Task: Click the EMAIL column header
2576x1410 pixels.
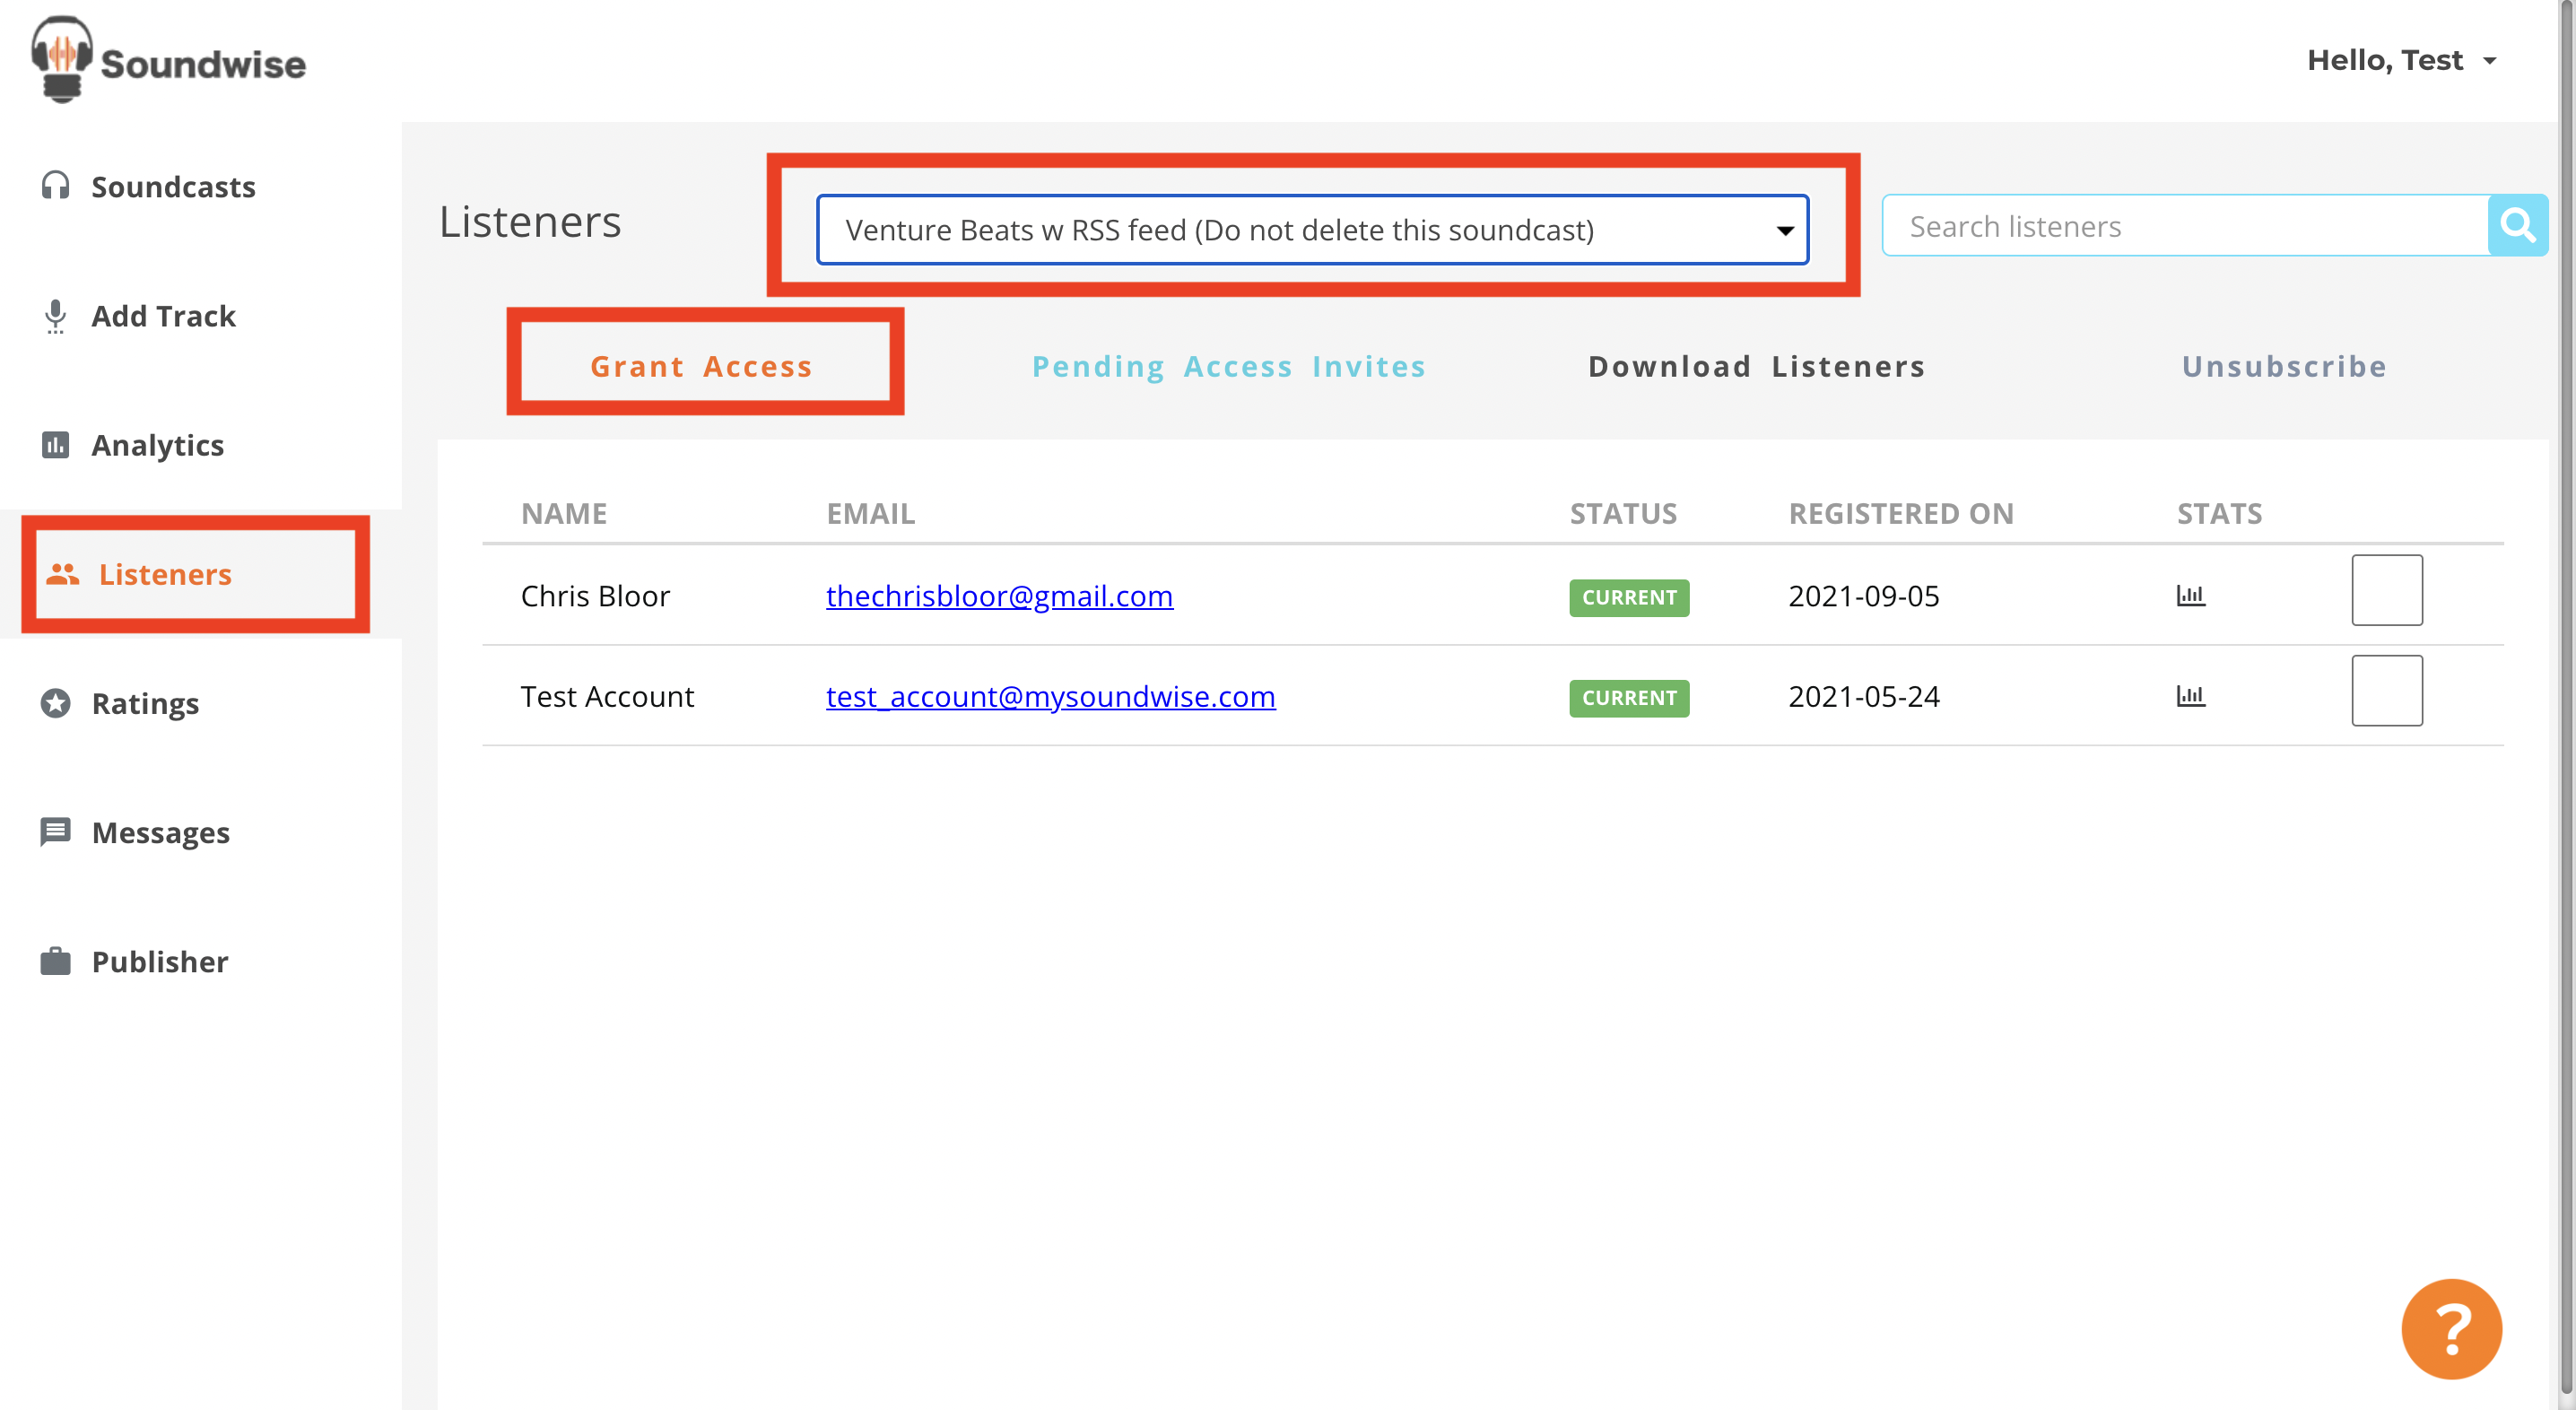Action: coord(870,514)
